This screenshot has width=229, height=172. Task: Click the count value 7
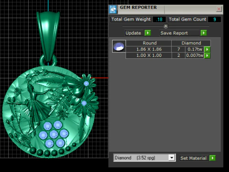pyautogui.click(x=178, y=49)
